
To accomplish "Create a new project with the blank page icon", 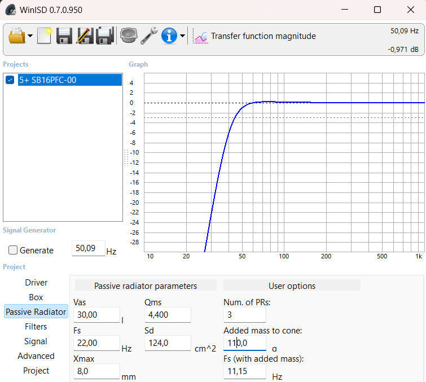I will pos(44,36).
